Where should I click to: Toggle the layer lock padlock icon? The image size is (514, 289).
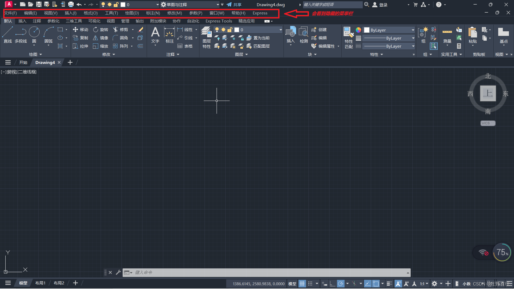coord(230,30)
